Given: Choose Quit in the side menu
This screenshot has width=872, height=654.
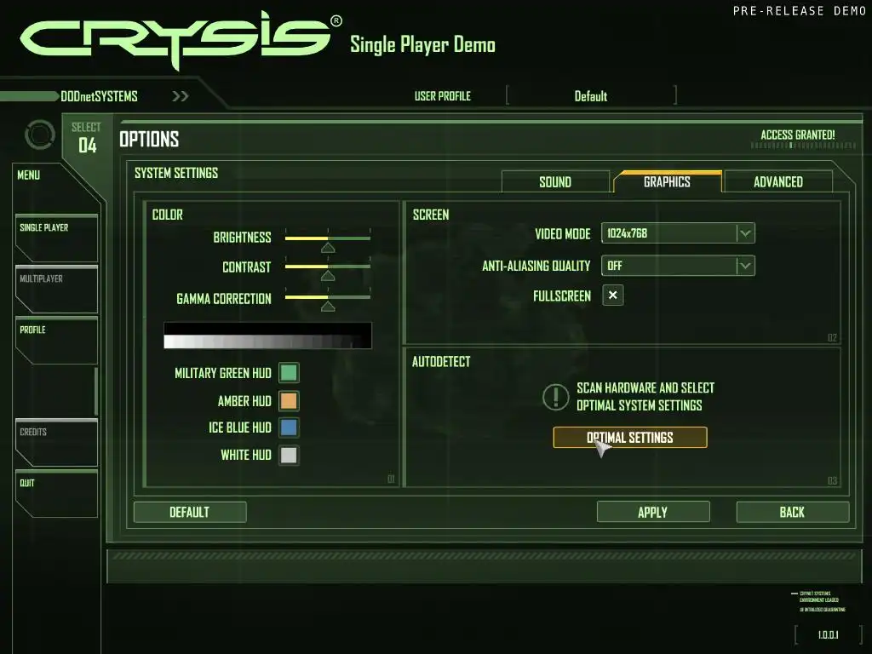Looking at the screenshot, I should click(56, 493).
